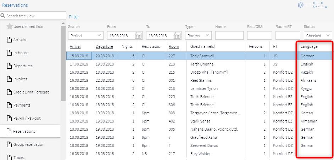334x160 pixels.
Task: Open the To date calendar picker
Action: point(178,35)
